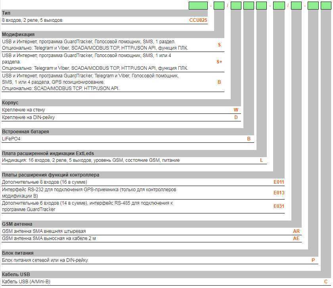Pick USB cable code C
The height and width of the screenshot is (288, 333).
click(x=326, y=282)
